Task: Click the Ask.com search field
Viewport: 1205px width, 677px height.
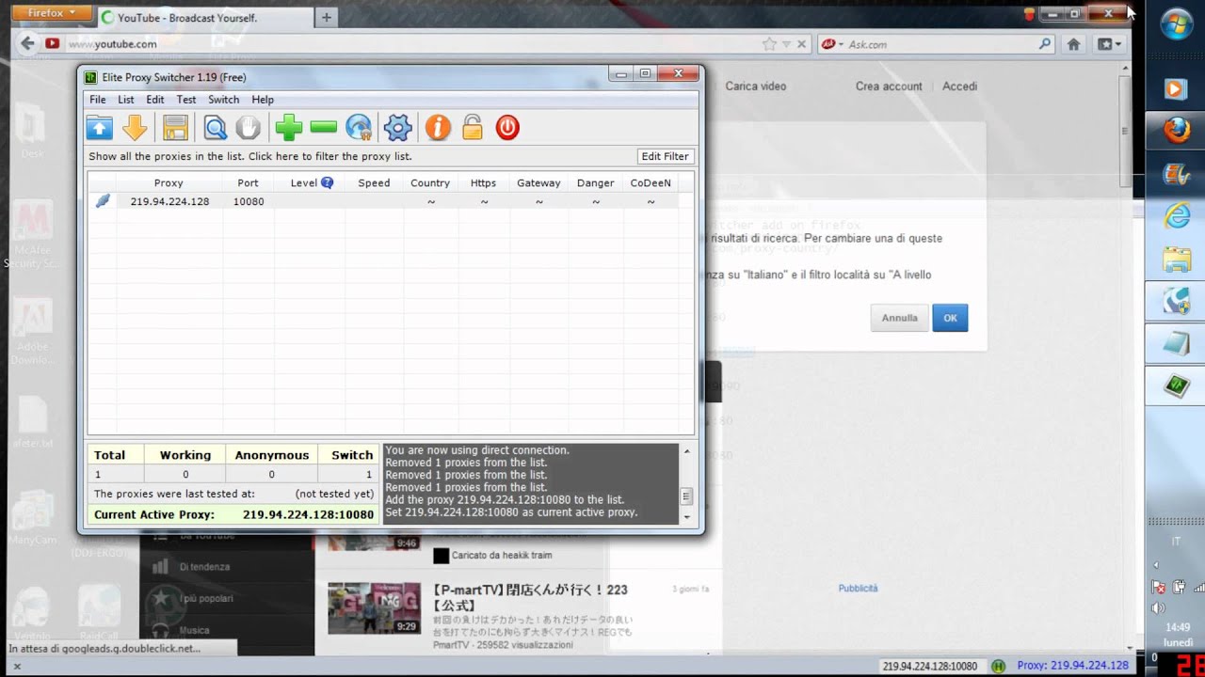Action: tap(937, 43)
